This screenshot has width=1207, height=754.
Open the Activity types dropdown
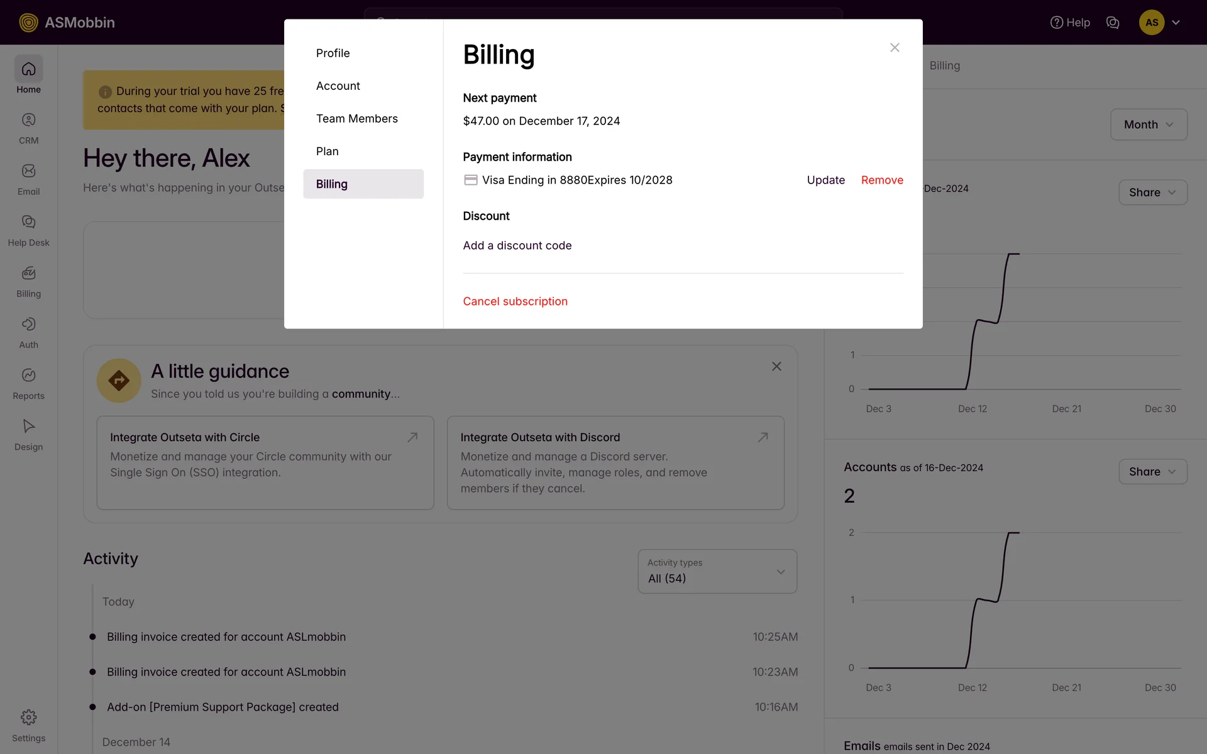point(717,571)
